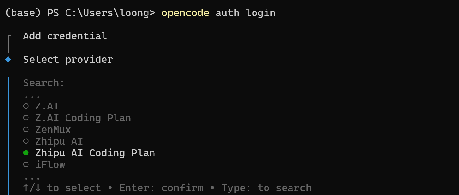
Task: Click the green selected provider dot
Action: (27, 152)
